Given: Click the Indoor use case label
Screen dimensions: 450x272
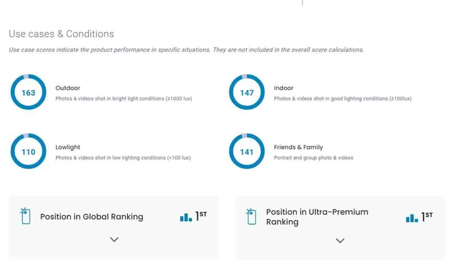Looking at the screenshot, I should tap(283, 89).
